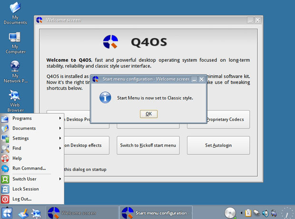Open the My Computer desktop icon

pyautogui.click(x=15, y=43)
